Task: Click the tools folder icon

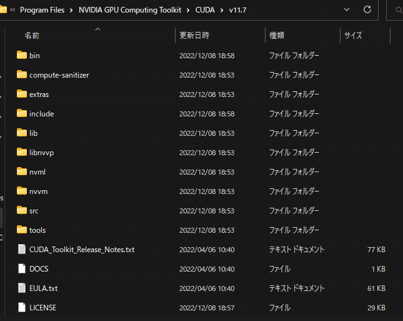Action: coord(22,230)
